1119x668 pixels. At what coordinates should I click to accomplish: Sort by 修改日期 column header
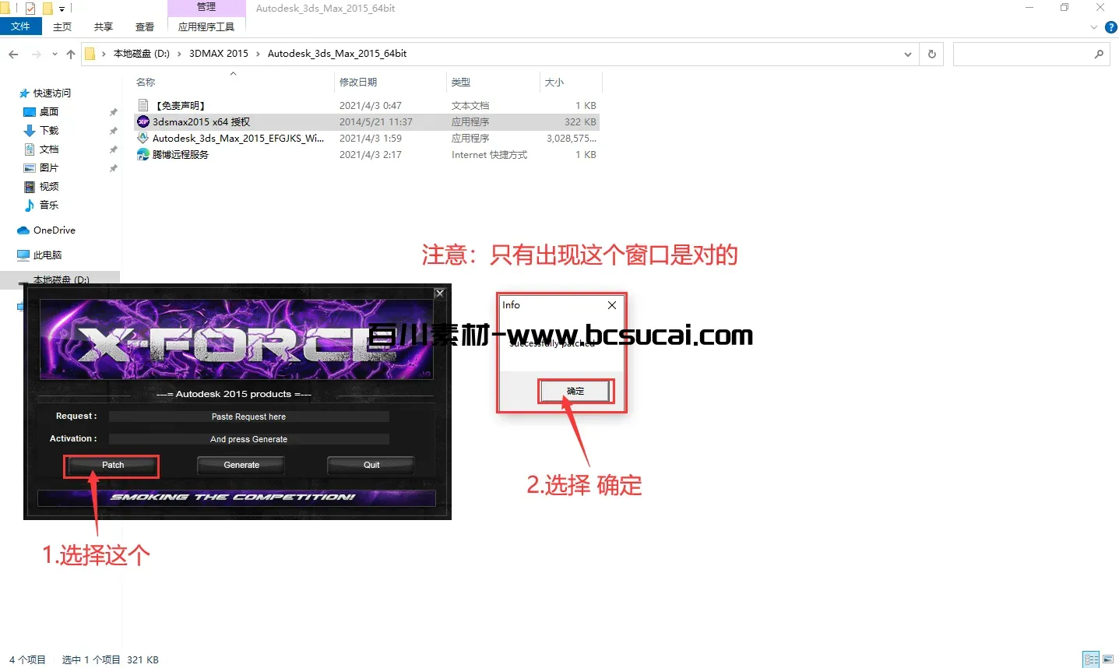click(x=358, y=82)
